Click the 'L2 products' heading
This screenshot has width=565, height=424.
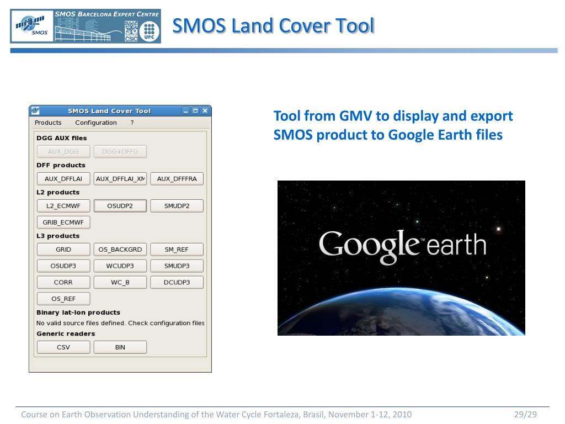57,193
